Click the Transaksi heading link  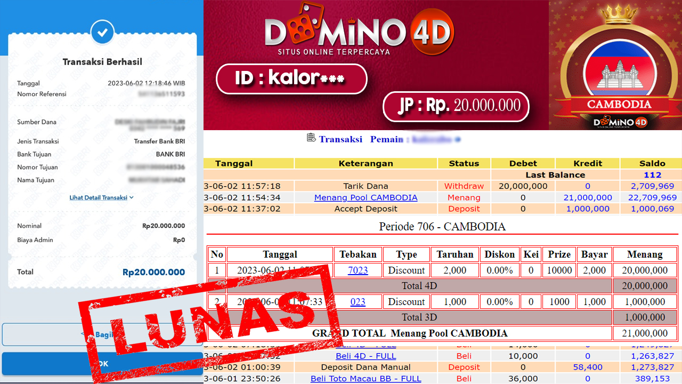coord(341,139)
